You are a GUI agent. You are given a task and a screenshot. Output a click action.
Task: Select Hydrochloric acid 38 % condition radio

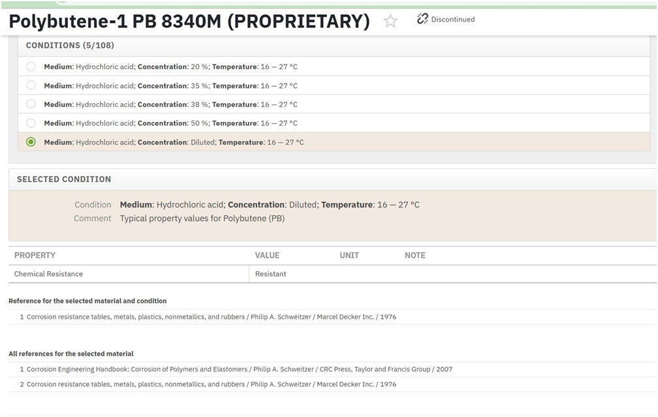[31, 104]
